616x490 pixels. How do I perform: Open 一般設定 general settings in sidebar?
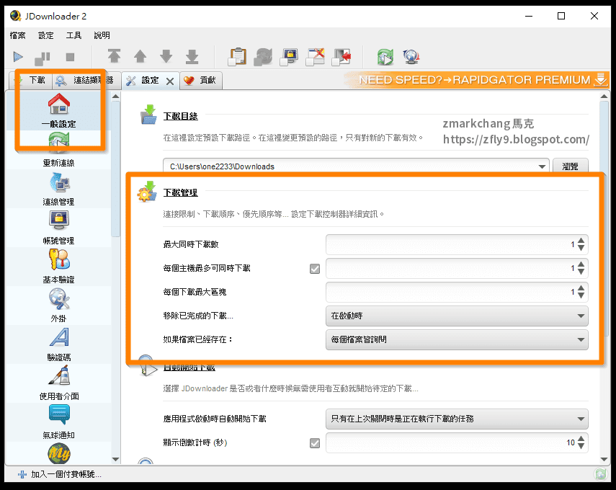[x=59, y=111]
